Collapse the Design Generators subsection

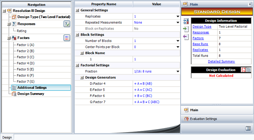[82, 77]
